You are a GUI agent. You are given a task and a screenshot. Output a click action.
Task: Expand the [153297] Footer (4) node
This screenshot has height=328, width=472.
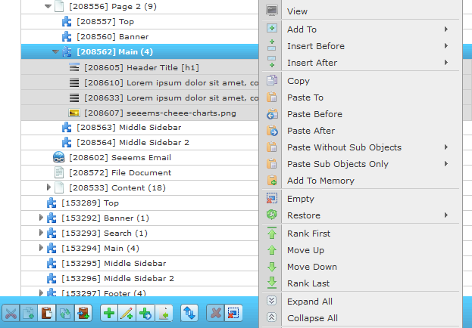tap(41, 292)
